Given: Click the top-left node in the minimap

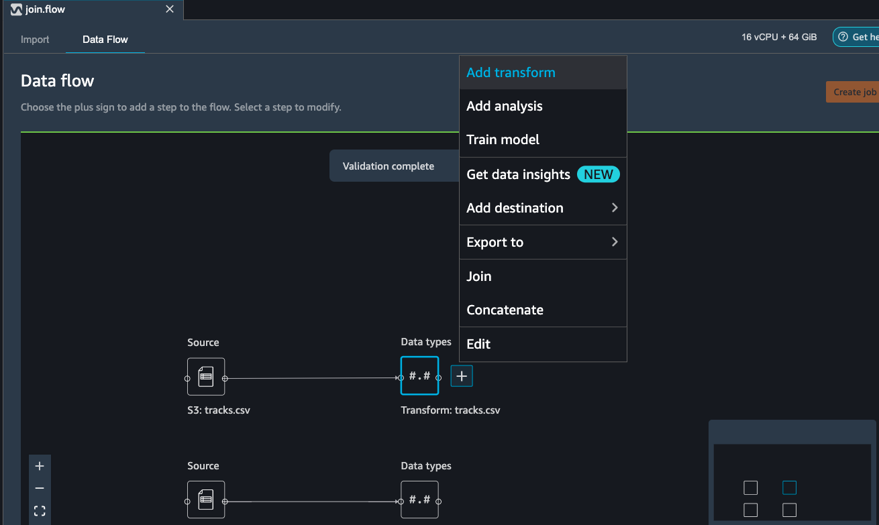Looking at the screenshot, I should coord(751,487).
